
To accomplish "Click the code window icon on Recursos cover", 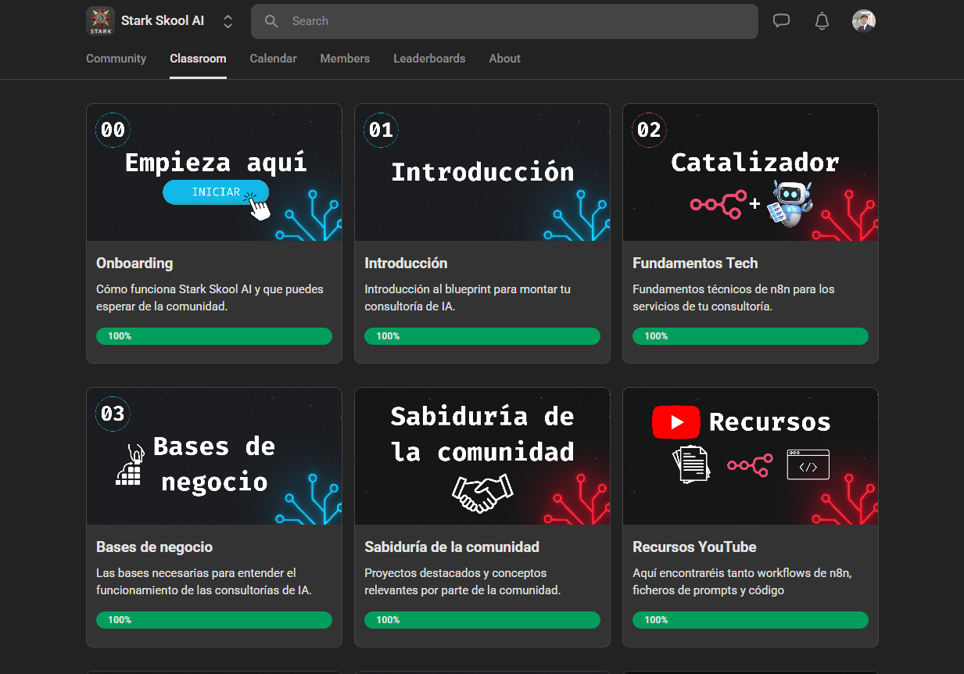I will tap(808, 464).
